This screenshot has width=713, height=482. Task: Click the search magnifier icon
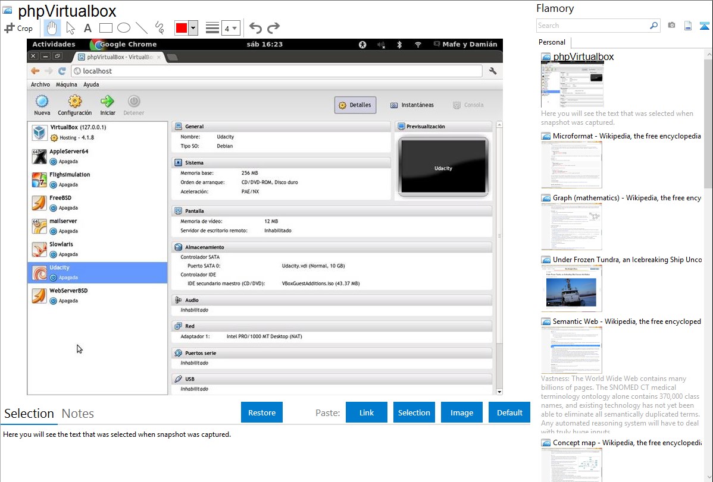654,26
